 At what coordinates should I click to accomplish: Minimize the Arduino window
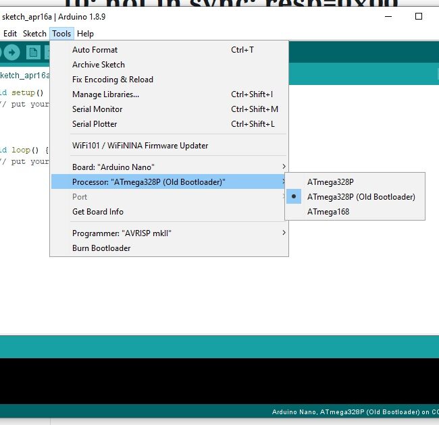[388, 16]
